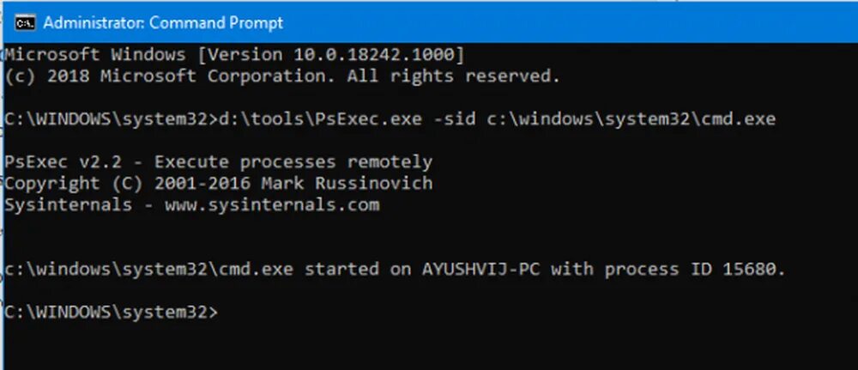The width and height of the screenshot is (858, 370).
Task: Click the All rights reserved text
Action: 454,76
